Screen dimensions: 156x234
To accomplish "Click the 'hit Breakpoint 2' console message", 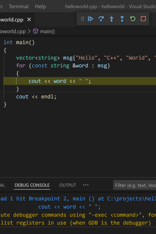I will click(78, 199).
